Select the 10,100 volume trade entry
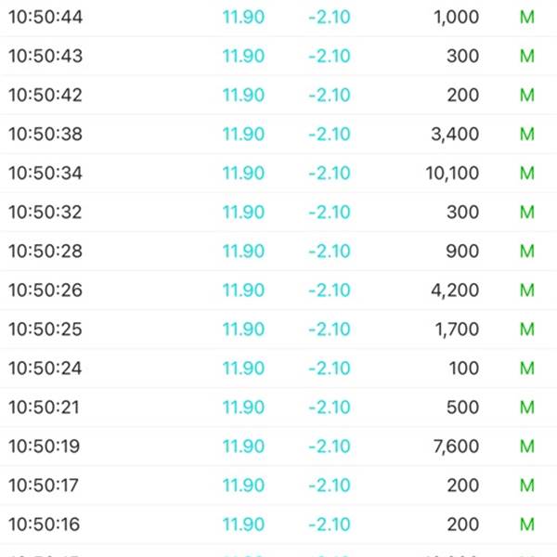 point(278,174)
